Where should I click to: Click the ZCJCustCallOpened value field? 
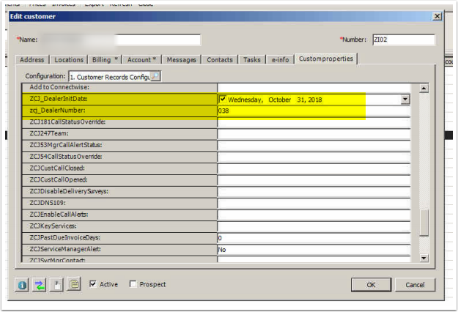pyautogui.click(x=314, y=180)
